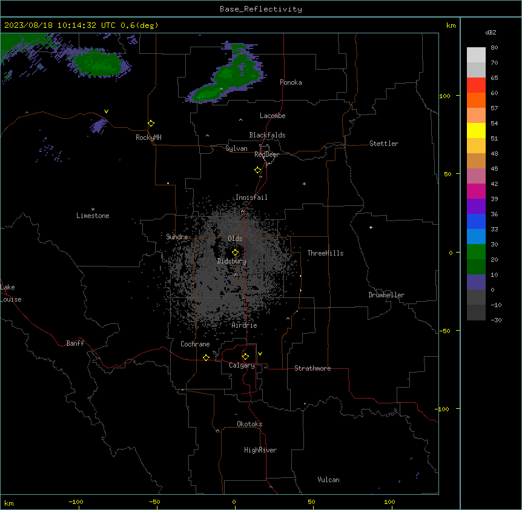Select the yellow diamond marker below Cochrane
The height and width of the screenshot is (510, 522).
pyautogui.click(x=206, y=357)
